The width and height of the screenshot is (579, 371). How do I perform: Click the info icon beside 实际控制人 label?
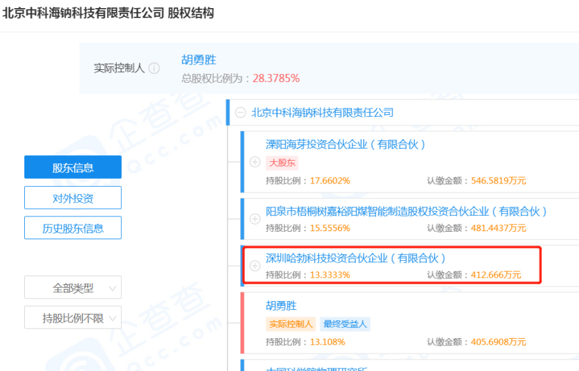[154, 69]
